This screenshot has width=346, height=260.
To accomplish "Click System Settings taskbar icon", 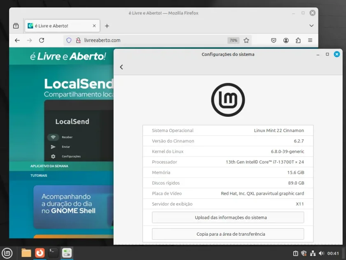I will point(67,253).
